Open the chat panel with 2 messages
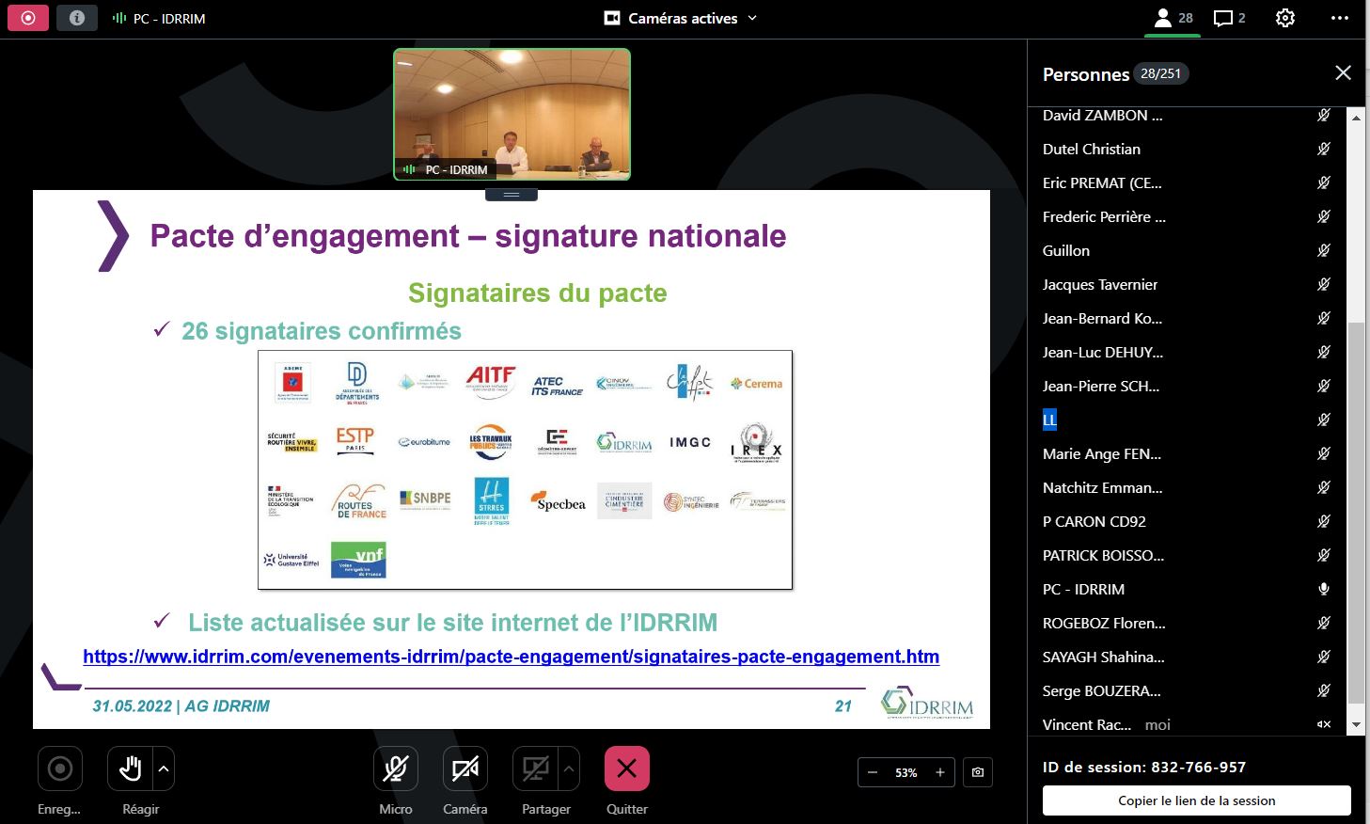Viewport: 1370px width, 824px height. (1229, 18)
